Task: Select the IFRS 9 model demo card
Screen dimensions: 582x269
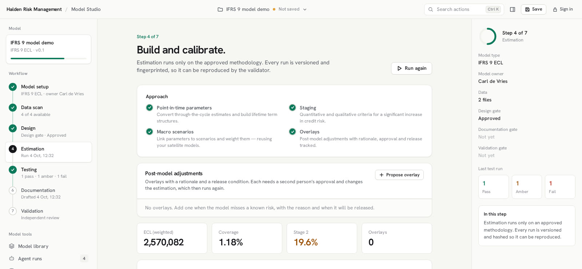Action: coord(48,49)
